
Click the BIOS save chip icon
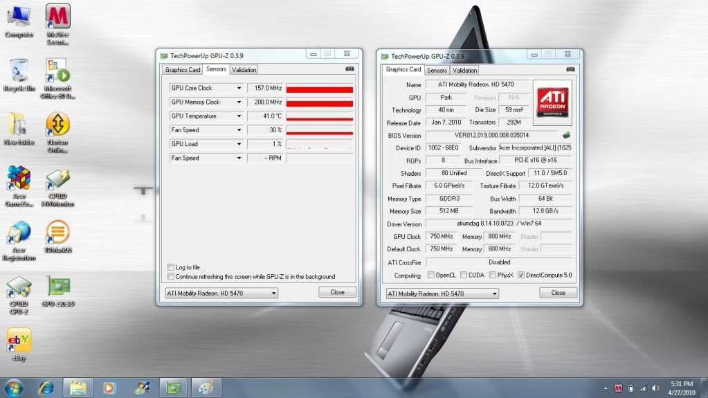click(x=566, y=135)
